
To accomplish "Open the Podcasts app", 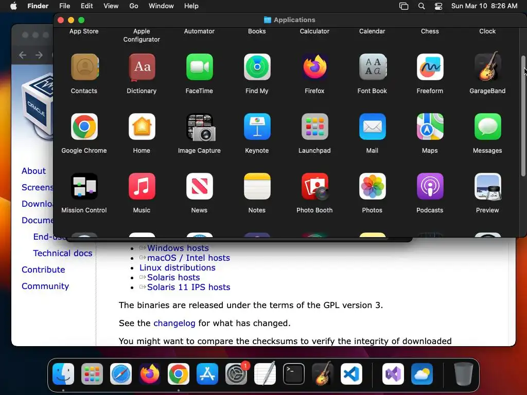I will [x=430, y=186].
